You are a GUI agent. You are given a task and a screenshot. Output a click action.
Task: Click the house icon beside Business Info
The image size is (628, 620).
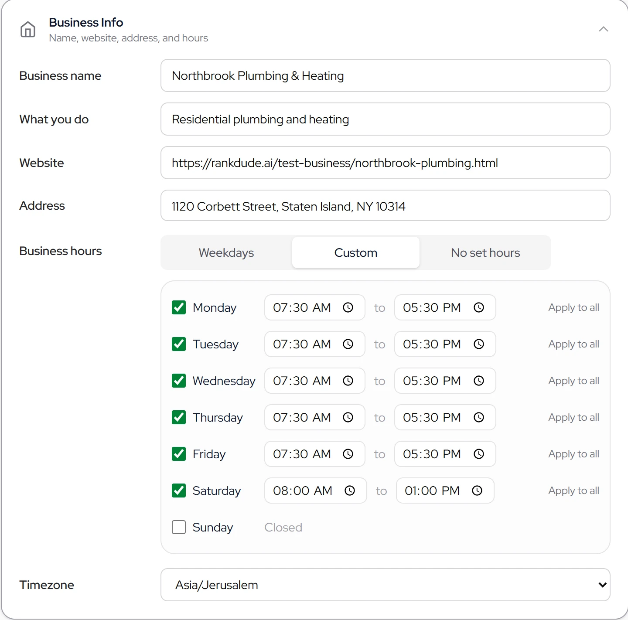[x=28, y=29]
